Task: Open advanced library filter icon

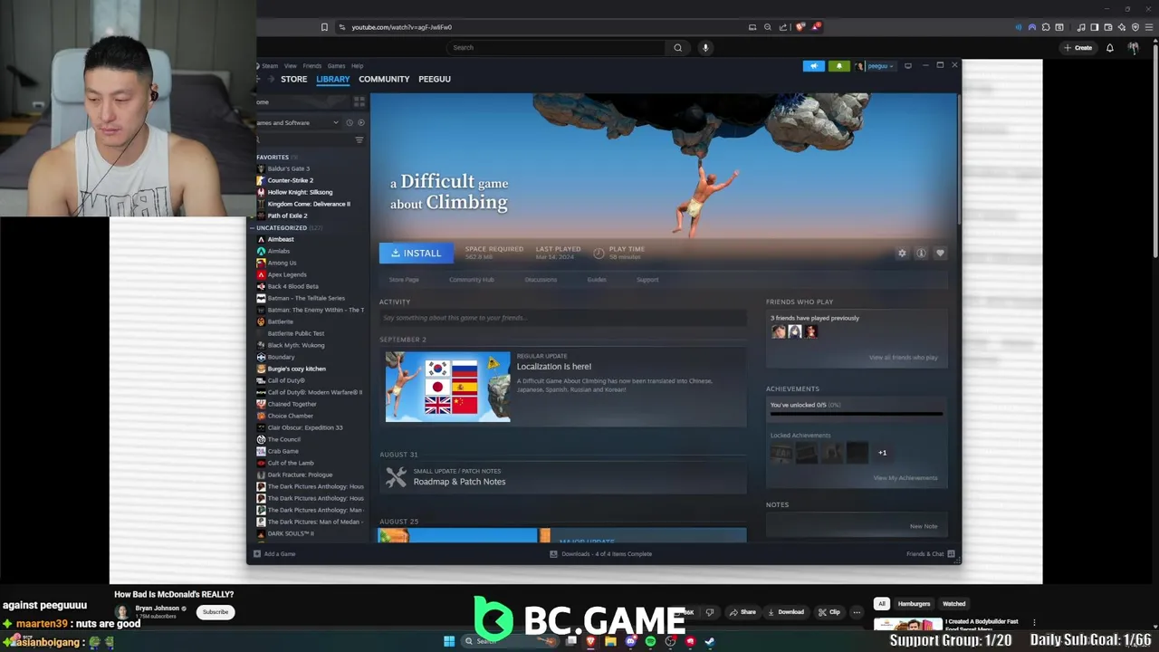Action: click(359, 139)
